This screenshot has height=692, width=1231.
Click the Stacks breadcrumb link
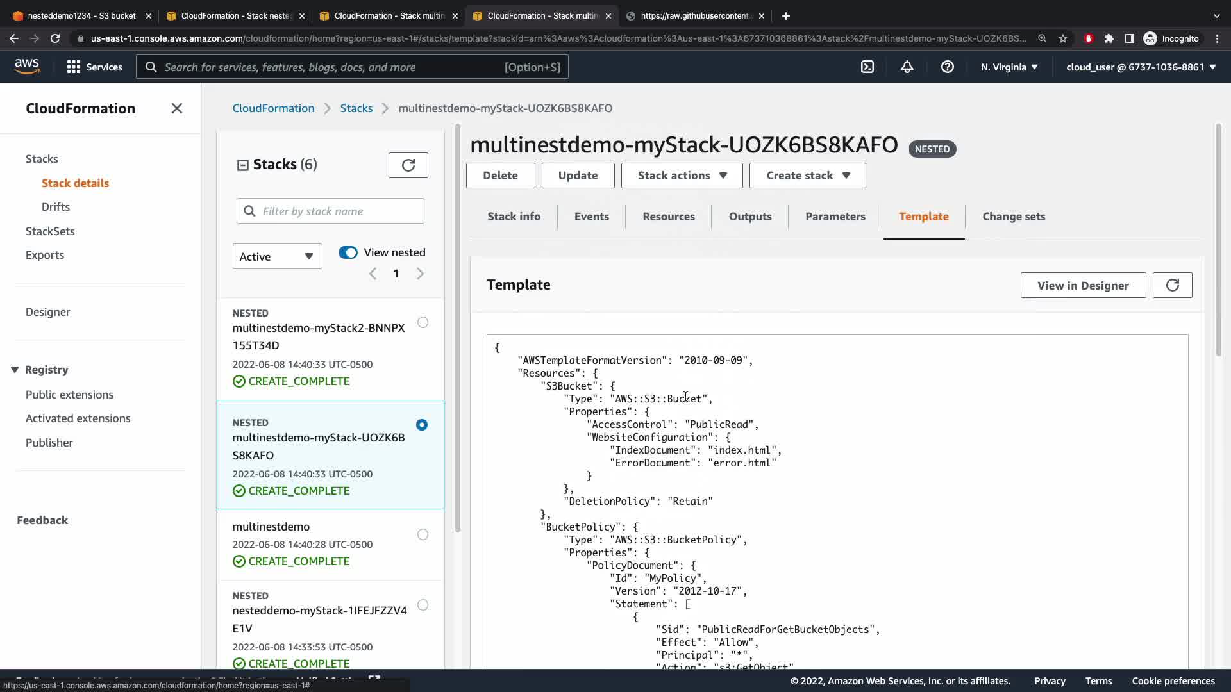pyautogui.click(x=356, y=108)
